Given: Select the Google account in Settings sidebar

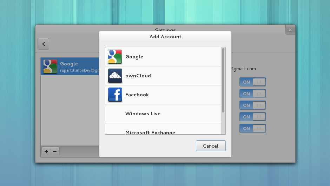Looking at the screenshot, I should point(70,66).
